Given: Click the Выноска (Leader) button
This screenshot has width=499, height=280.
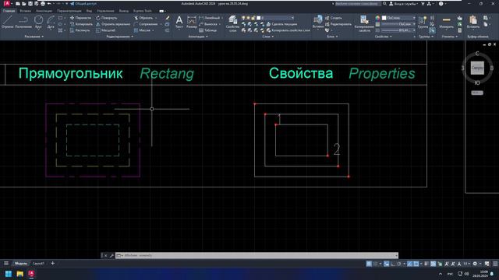Looking at the screenshot, I should click(208, 24).
